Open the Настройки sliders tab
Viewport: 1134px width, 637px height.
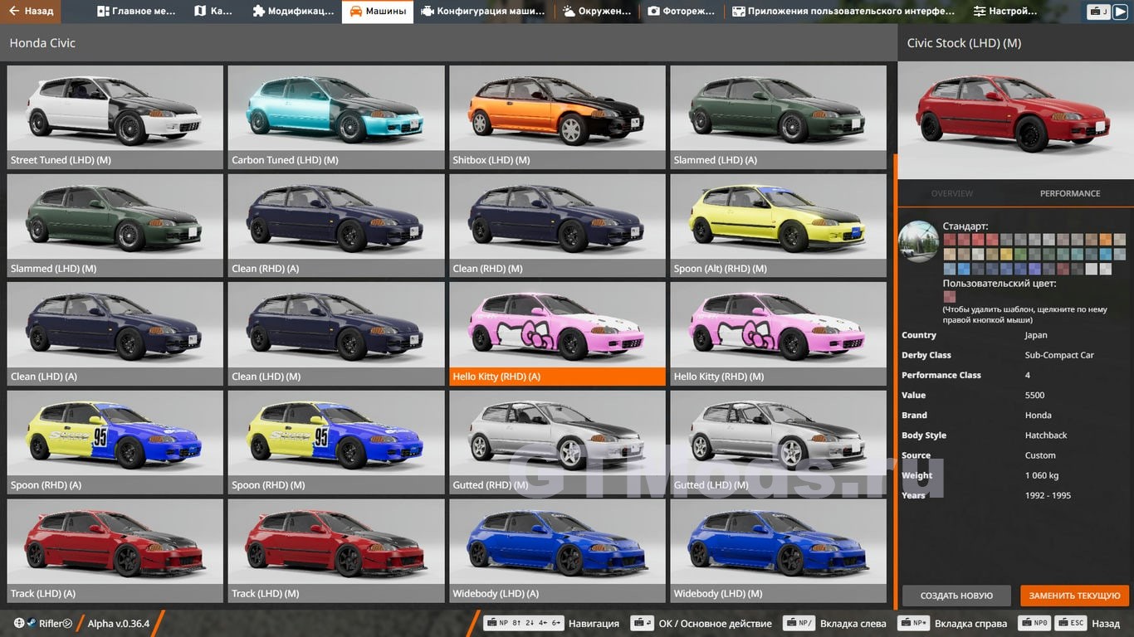pos(1005,12)
